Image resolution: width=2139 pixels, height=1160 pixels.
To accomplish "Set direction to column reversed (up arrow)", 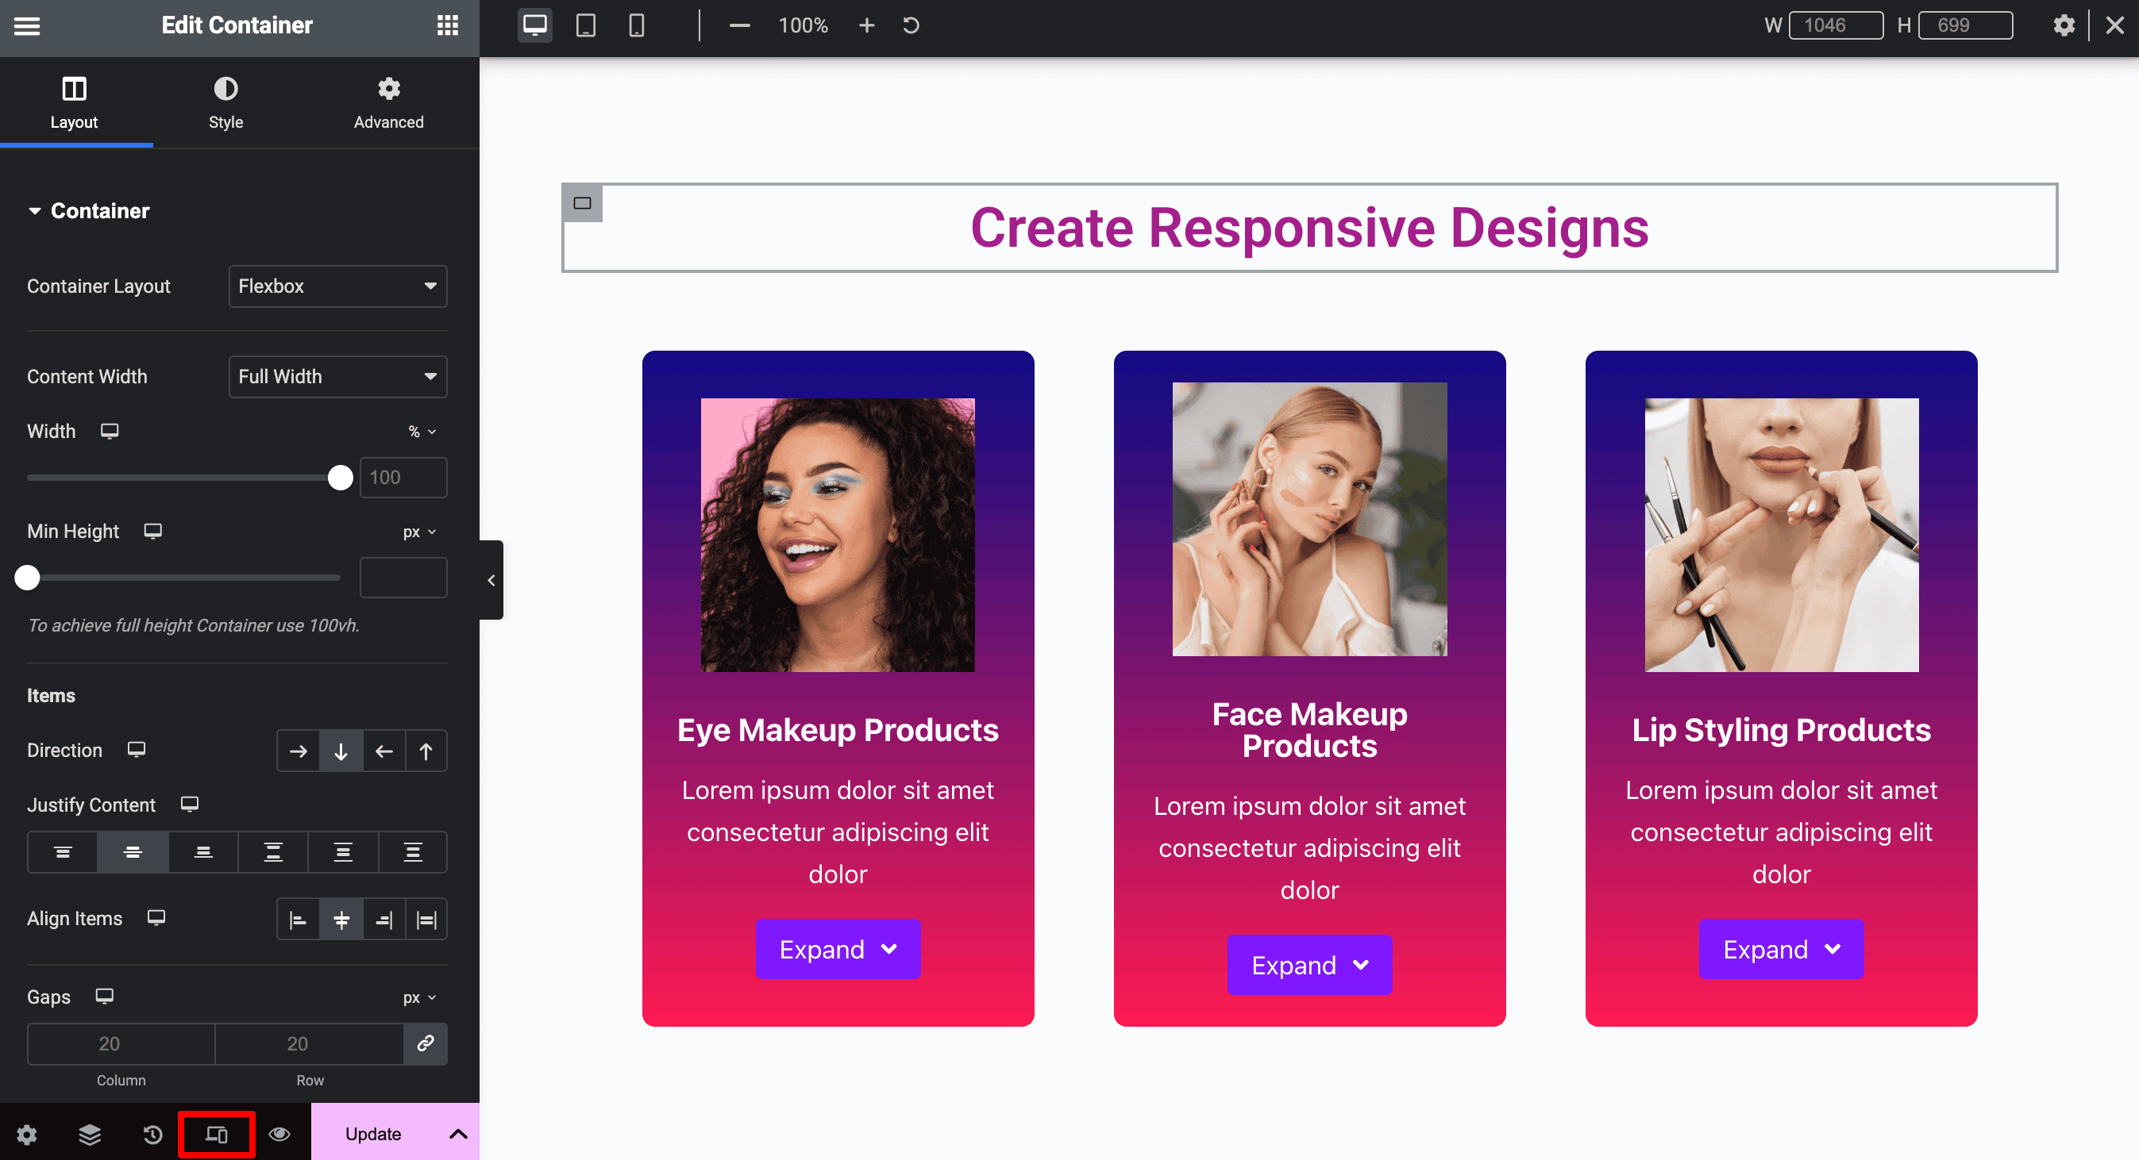I will click(426, 751).
